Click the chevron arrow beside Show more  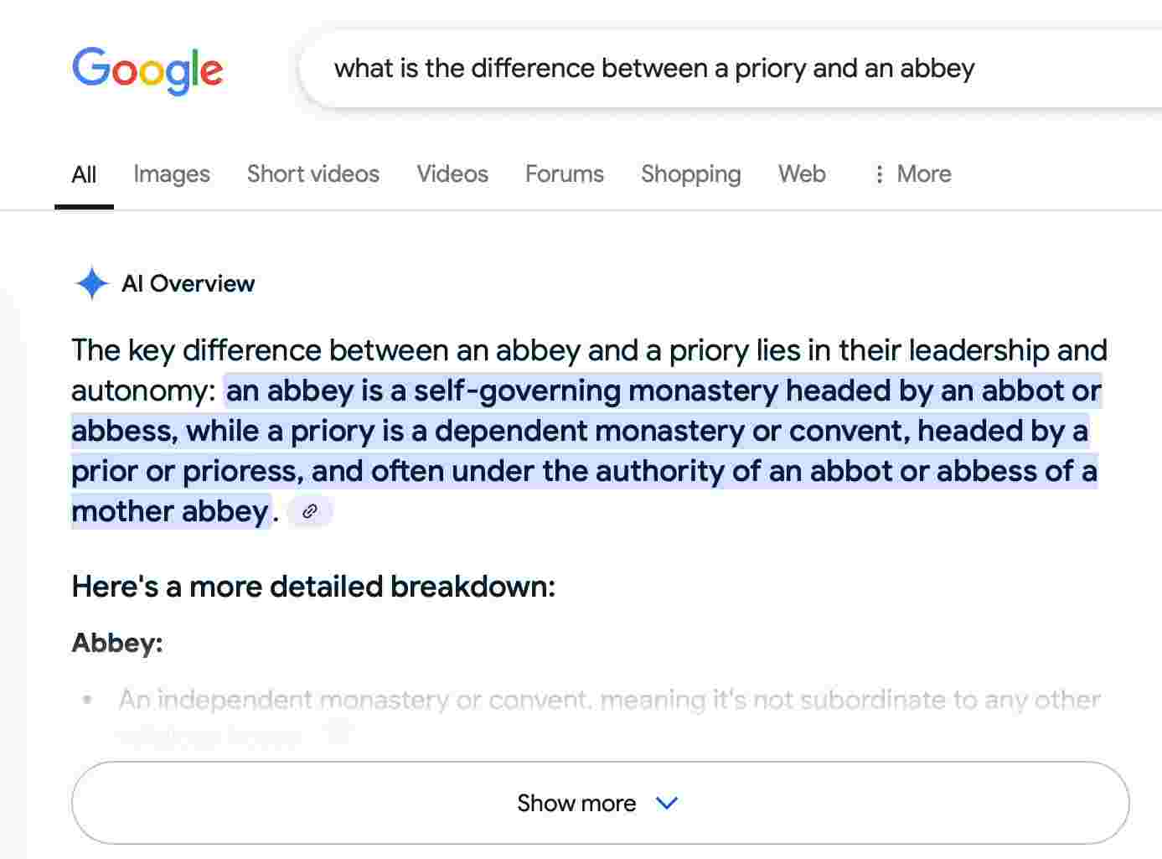click(x=667, y=803)
